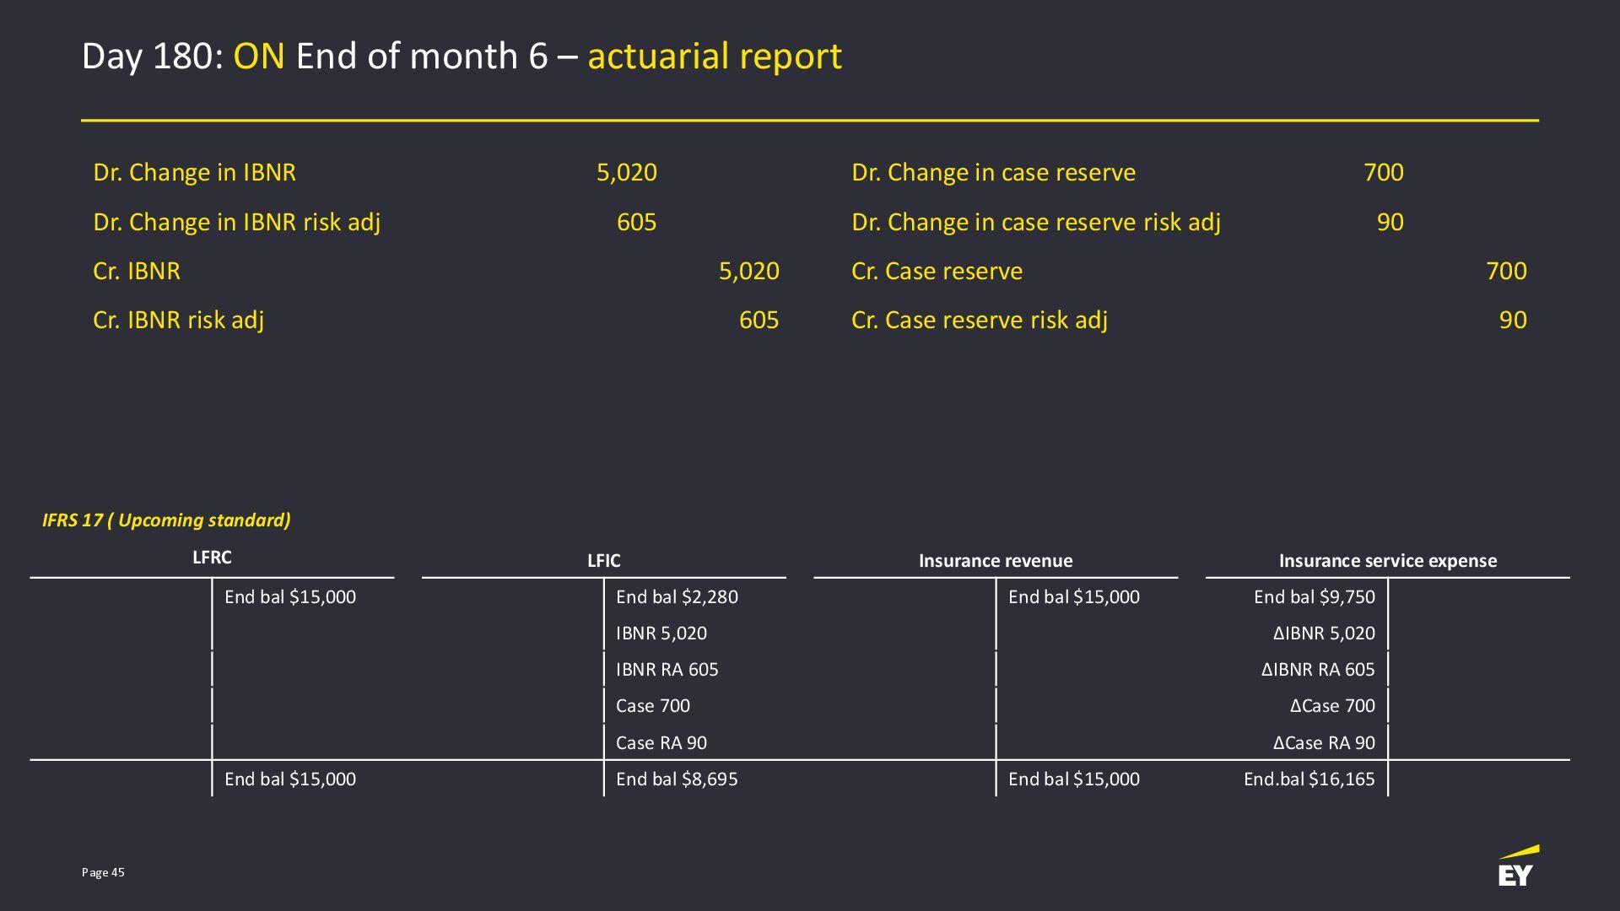Click 'Dr. Change in IBNR' entry

[194, 172]
